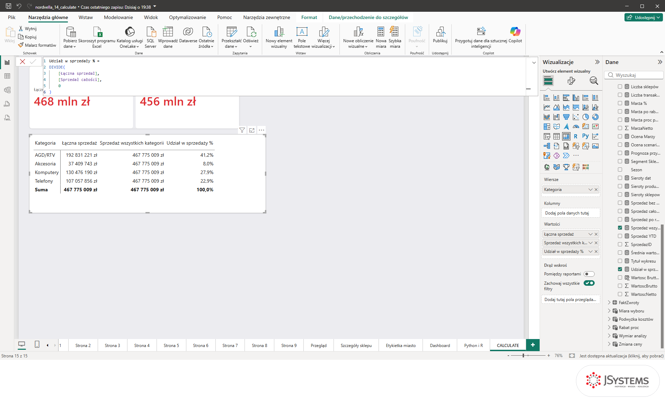Uncheck the Sprzedaż wszy... field checkbox
The width and height of the screenshot is (665, 402).
[x=620, y=228]
